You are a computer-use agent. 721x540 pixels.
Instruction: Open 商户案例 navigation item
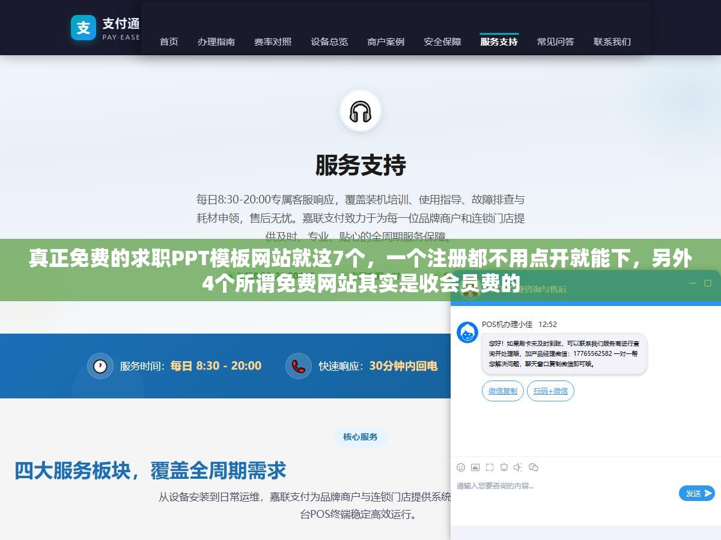coord(386,41)
